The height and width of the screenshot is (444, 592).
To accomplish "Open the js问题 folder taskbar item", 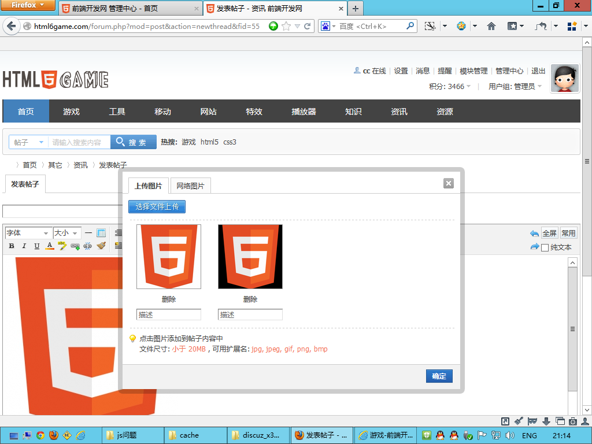I will pos(132,435).
